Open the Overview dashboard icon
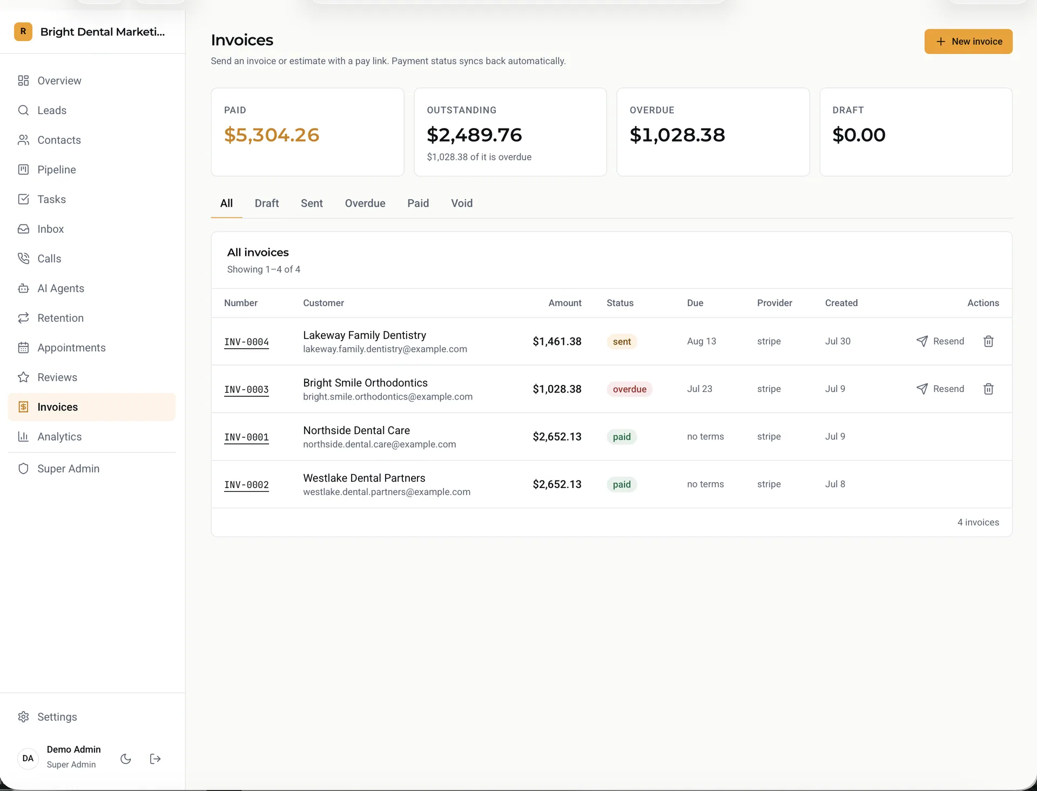The width and height of the screenshot is (1037, 791). [23, 80]
